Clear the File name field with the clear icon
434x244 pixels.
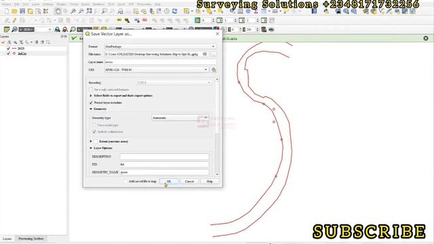pos(205,54)
